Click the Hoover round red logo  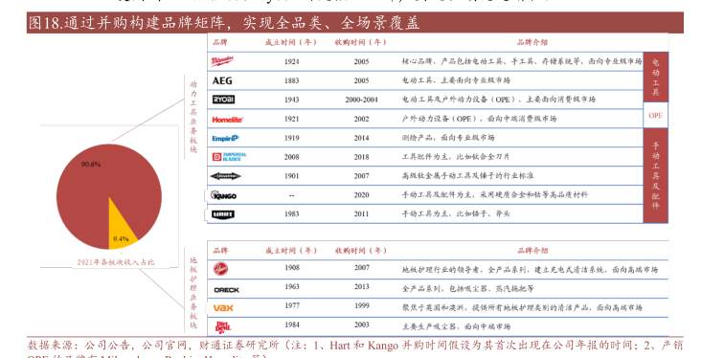pos(220,268)
